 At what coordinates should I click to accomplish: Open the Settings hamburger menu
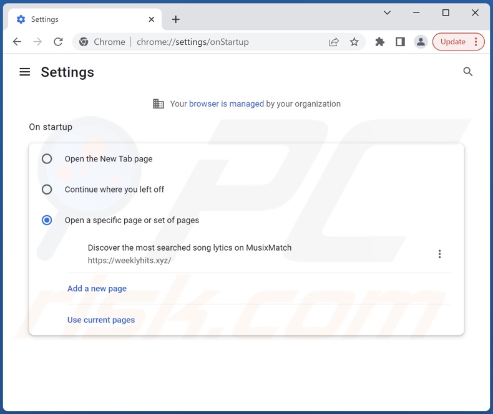(x=25, y=72)
